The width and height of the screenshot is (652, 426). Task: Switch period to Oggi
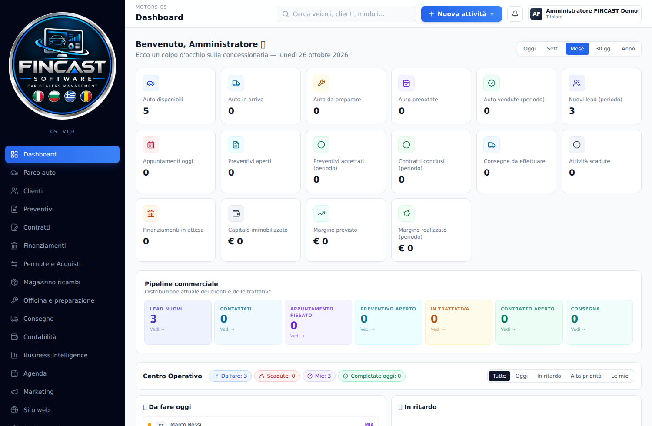tap(529, 49)
